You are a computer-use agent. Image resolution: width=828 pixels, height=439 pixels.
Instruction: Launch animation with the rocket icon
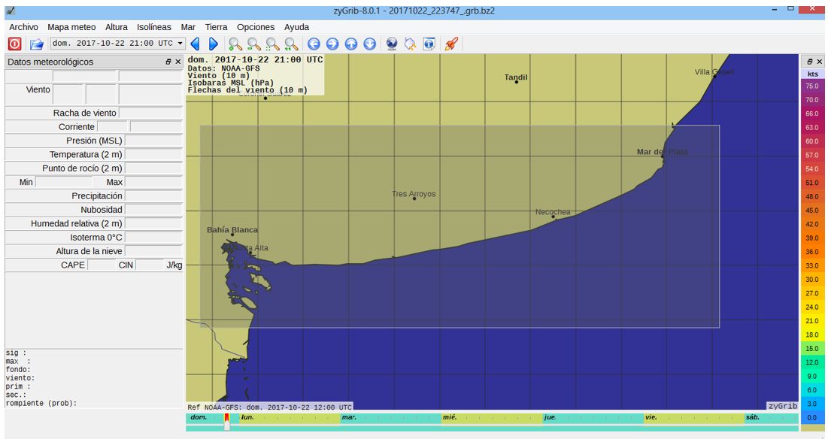point(451,44)
